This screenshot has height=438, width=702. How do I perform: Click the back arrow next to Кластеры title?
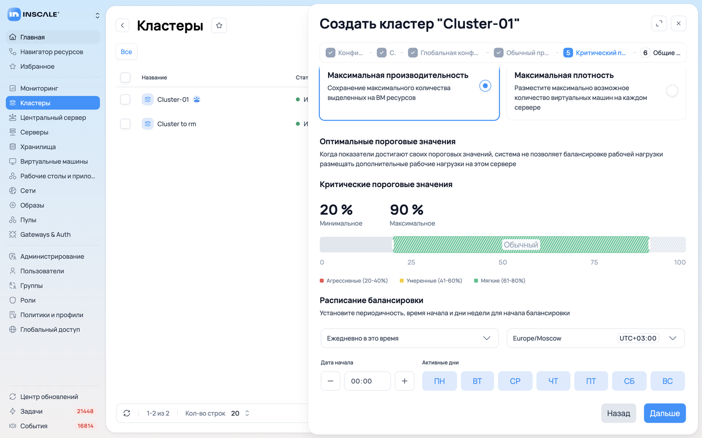[123, 25]
